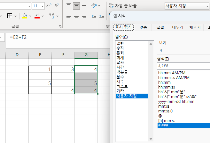The image size is (210, 143).
Task: Expand the orientation dropdown arrow
Action: [x=99, y=6]
